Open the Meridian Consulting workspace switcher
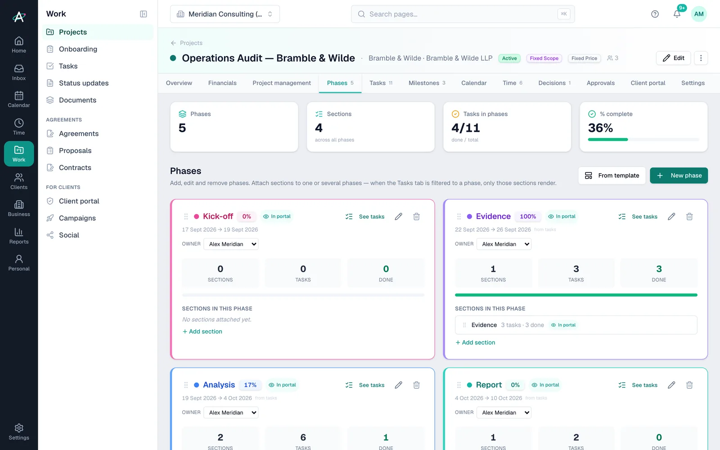This screenshot has height=450, width=720. (225, 14)
